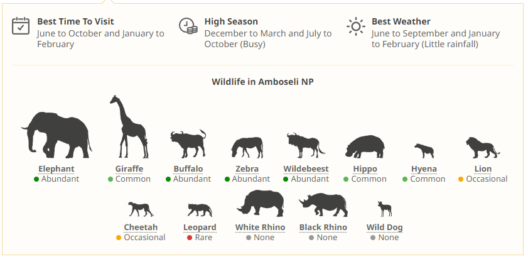Image resolution: width=528 pixels, height=259 pixels.
Task: Click the Wildlife in Amboseli NP heading
Action: (262, 82)
